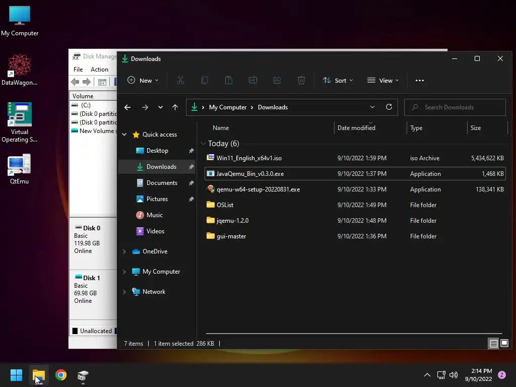The image size is (516, 387).
Task: Open the Windows Start menu
Action: (16, 375)
